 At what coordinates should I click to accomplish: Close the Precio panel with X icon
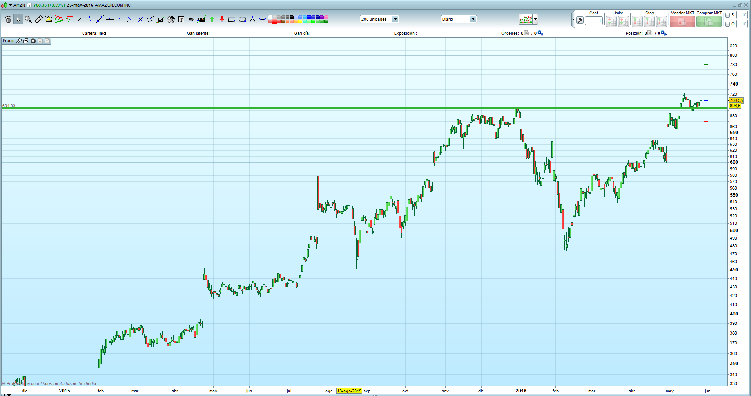(x=33, y=41)
